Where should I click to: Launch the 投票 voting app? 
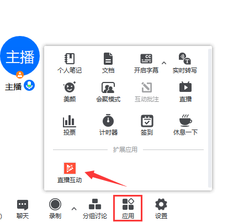pyautogui.click(x=70, y=125)
